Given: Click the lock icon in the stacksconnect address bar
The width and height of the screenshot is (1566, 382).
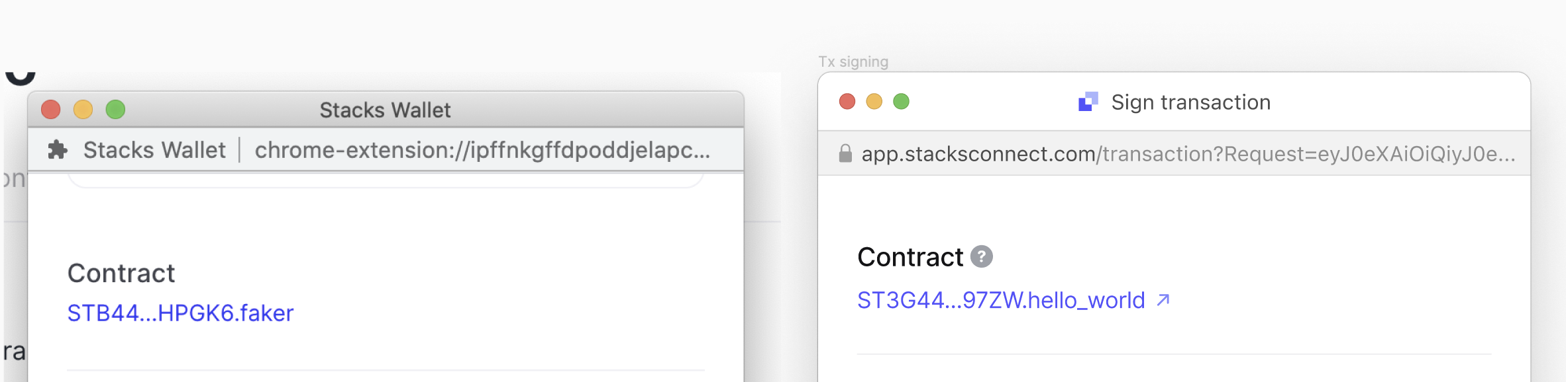Looking at the screenshot, I should pos(845,153).
